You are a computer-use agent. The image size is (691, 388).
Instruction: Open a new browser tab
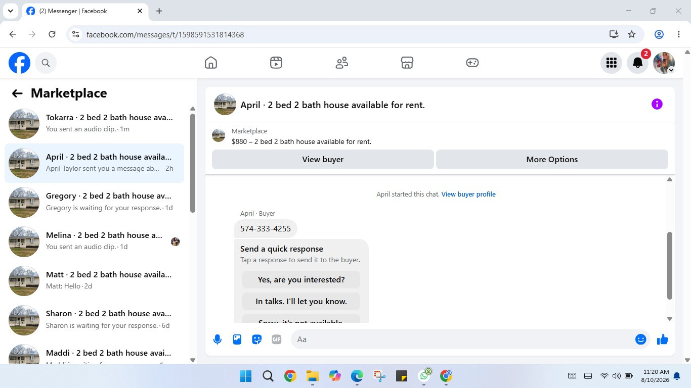tap(159, 11)
